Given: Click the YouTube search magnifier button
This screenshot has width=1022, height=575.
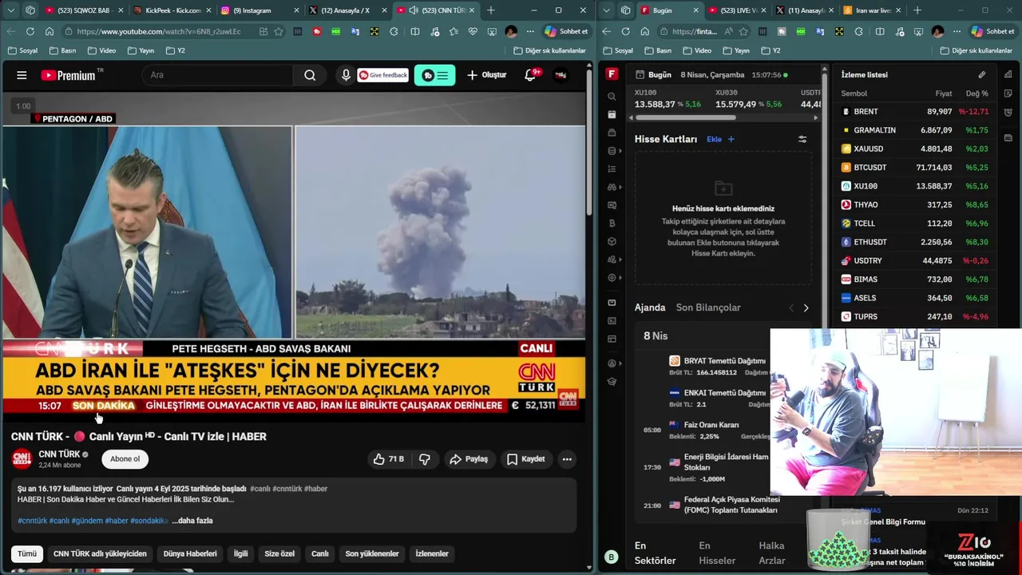Looking at the screenshot, I should 310,75.
